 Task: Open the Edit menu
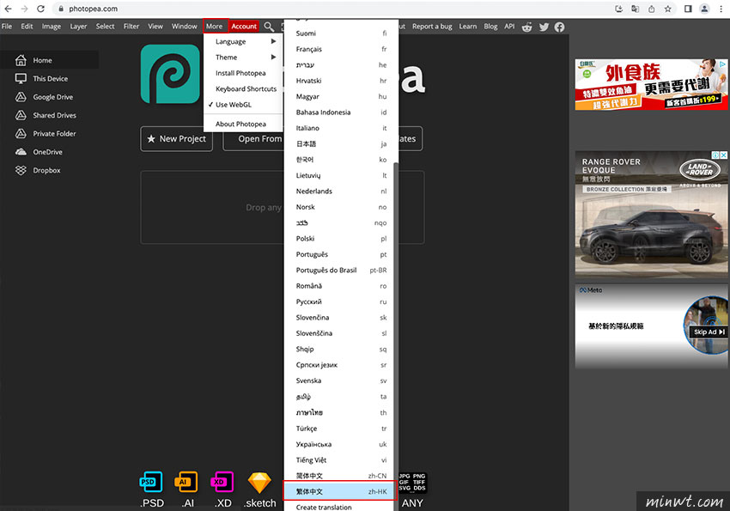27,27
